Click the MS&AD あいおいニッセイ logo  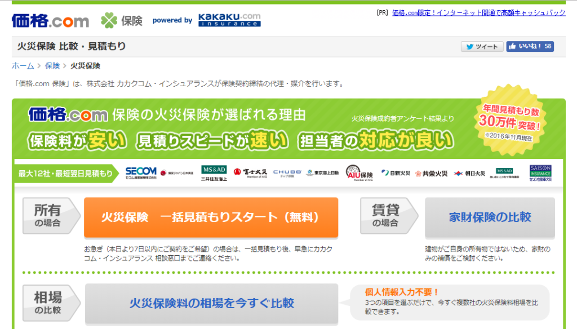tap(504, 173)
